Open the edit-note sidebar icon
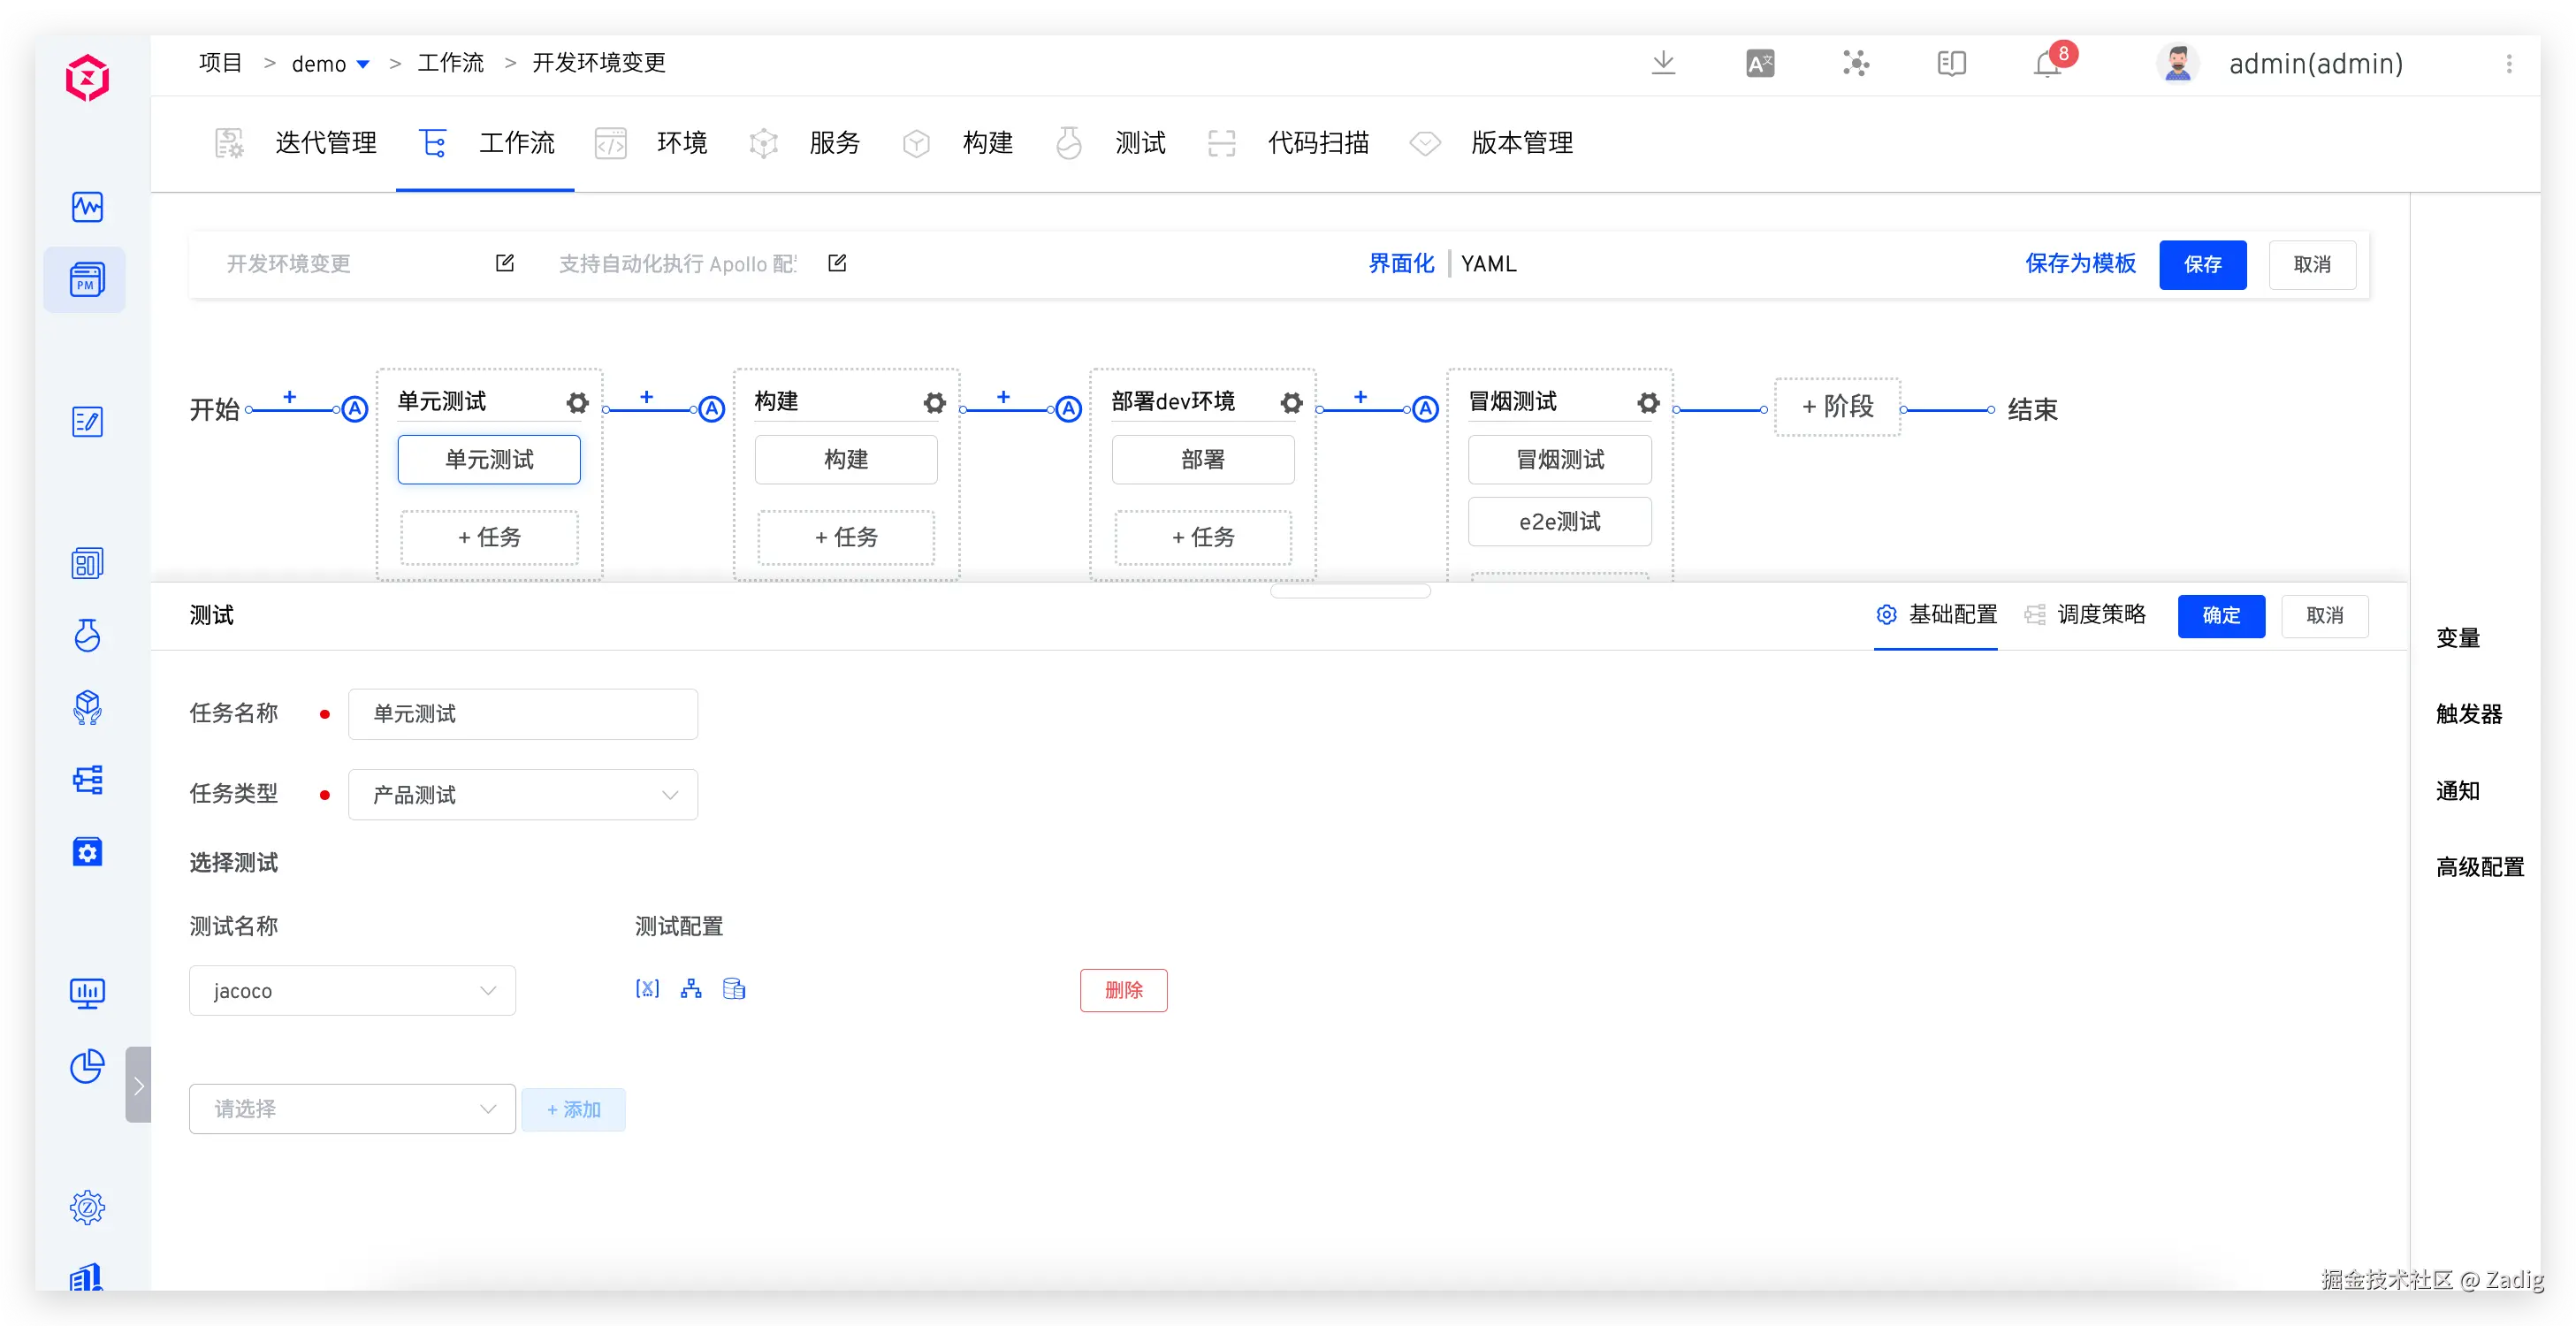Viewport: 2576px width, 1326px height. tap(87, 422)
